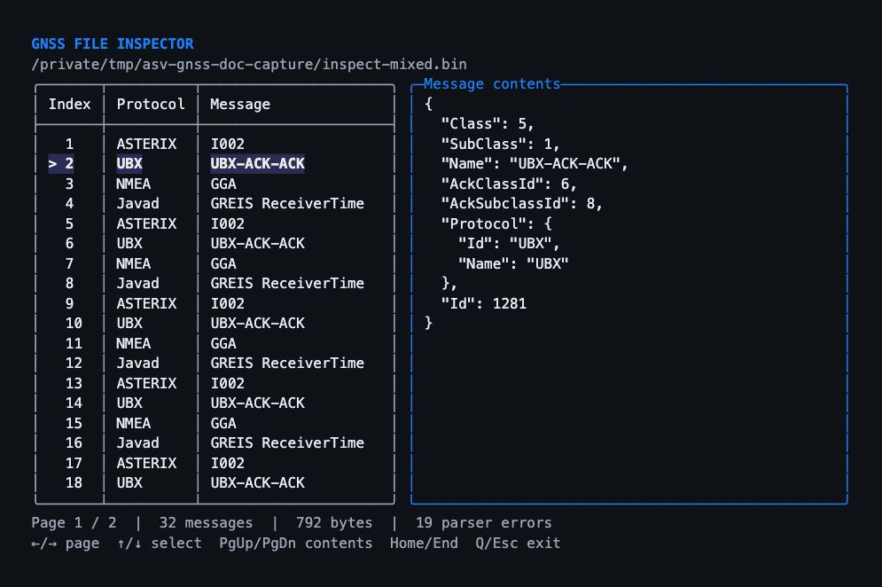Click the Q/Esc exit hint
Image resolution: width=882 pixels, height=587 pixels.
518,543
